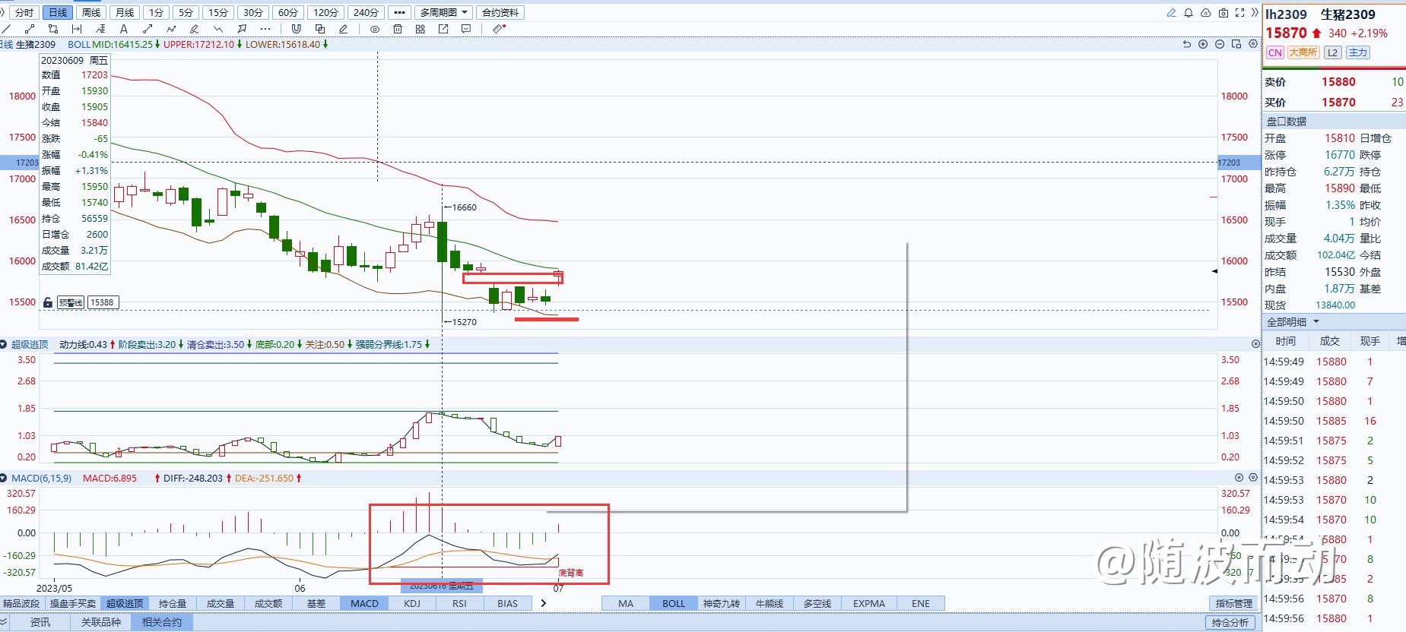Viewport: 1406px width, 632px height.
Task: Select the straight line drawing tool
Action: point(6,29)
